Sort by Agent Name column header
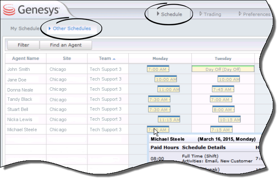This screenshot has height=181, width=280. 25,58
